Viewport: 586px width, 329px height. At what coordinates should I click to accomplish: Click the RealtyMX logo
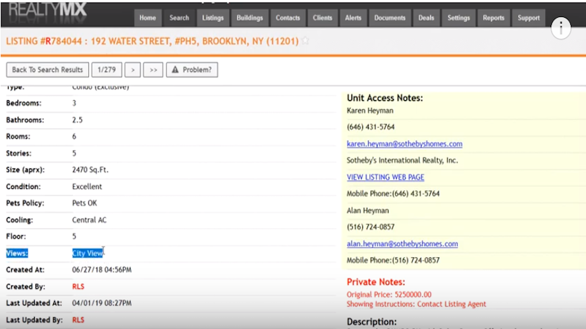pos(47,11)
